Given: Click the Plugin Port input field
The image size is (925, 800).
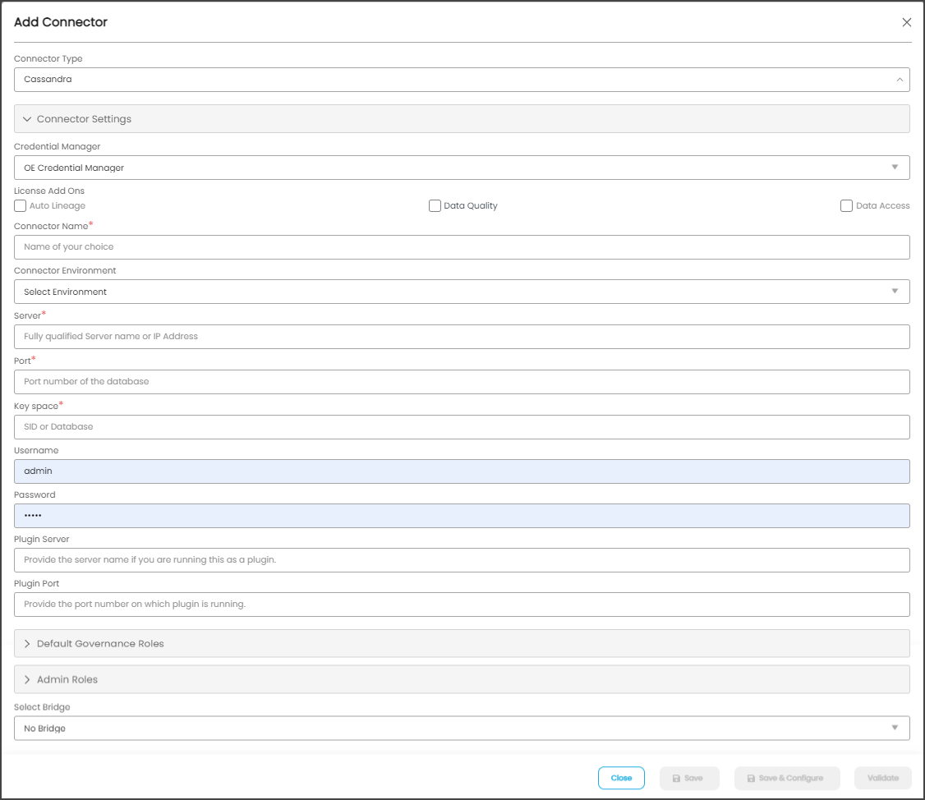Looking at the screenshot, I should 462,605.
